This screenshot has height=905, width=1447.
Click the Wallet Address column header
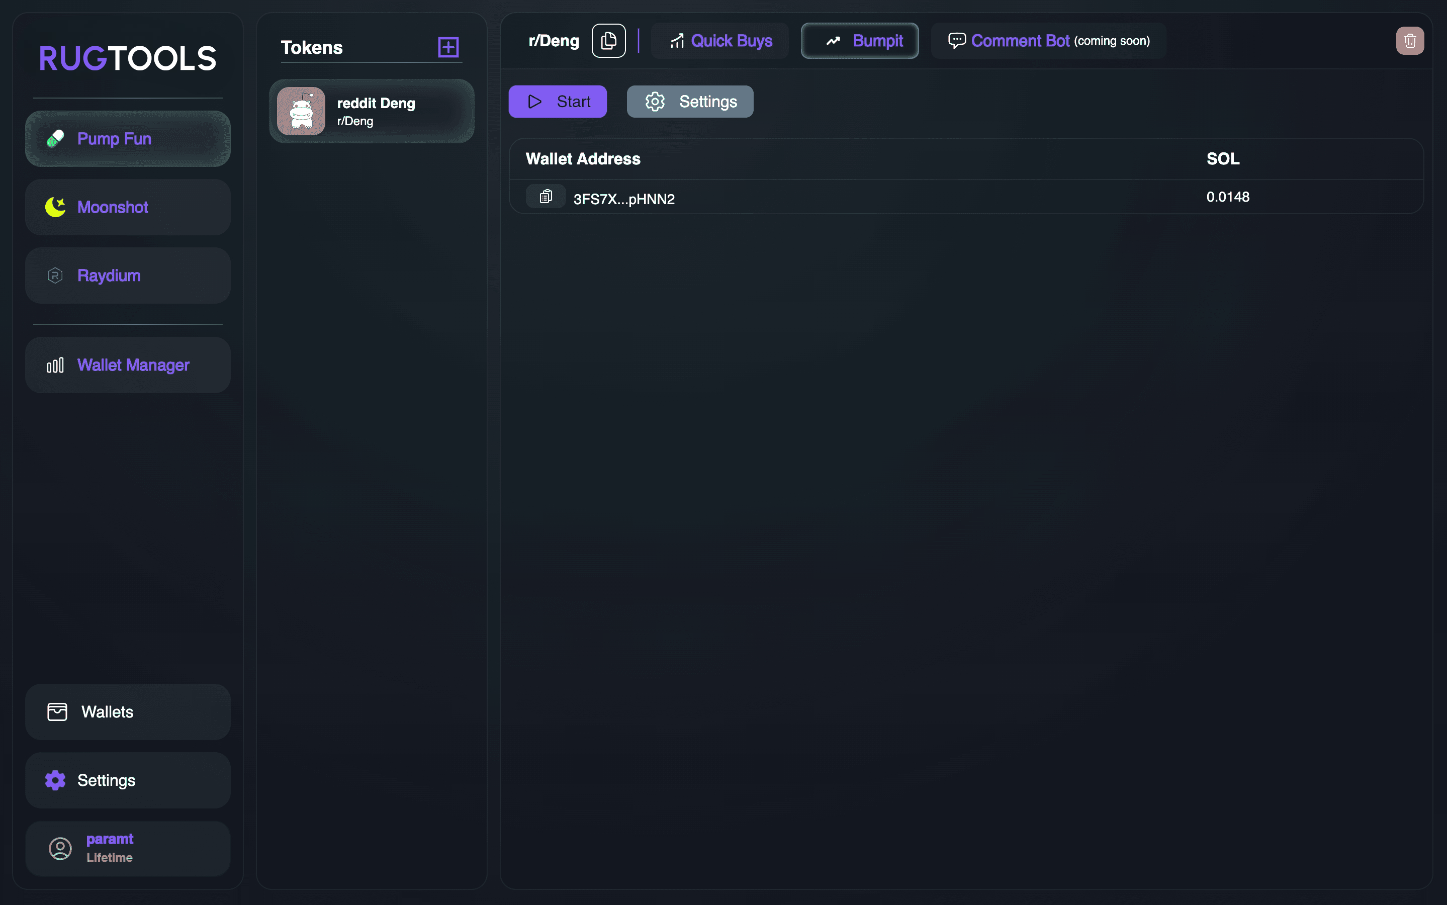582,158
